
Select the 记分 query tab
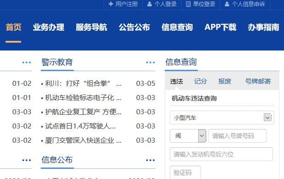[x=200, y=81]
